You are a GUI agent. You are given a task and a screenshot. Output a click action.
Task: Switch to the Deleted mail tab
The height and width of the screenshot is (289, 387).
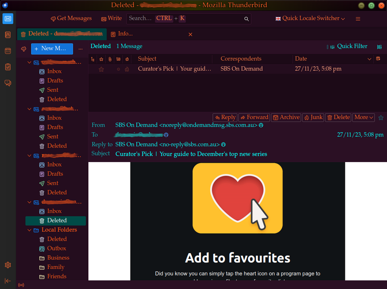point(62,34)
